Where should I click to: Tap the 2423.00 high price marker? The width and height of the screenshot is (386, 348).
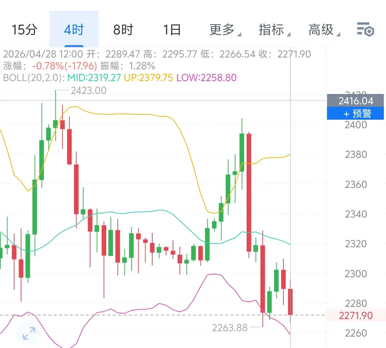pos(89,90)
